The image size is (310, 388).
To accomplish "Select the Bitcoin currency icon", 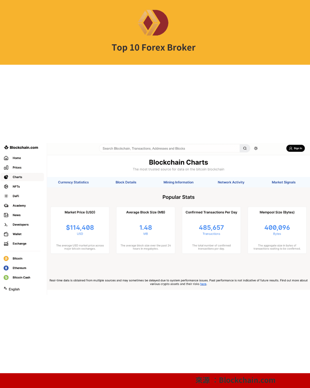I will pos(6,258).
